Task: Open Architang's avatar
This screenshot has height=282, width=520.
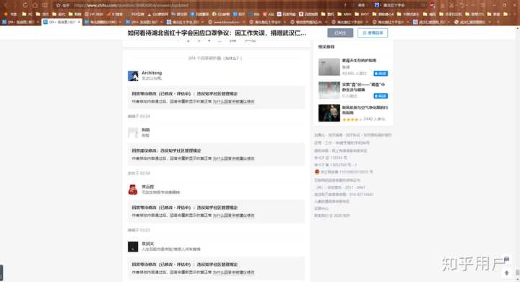Action: [x=133, y=76]
